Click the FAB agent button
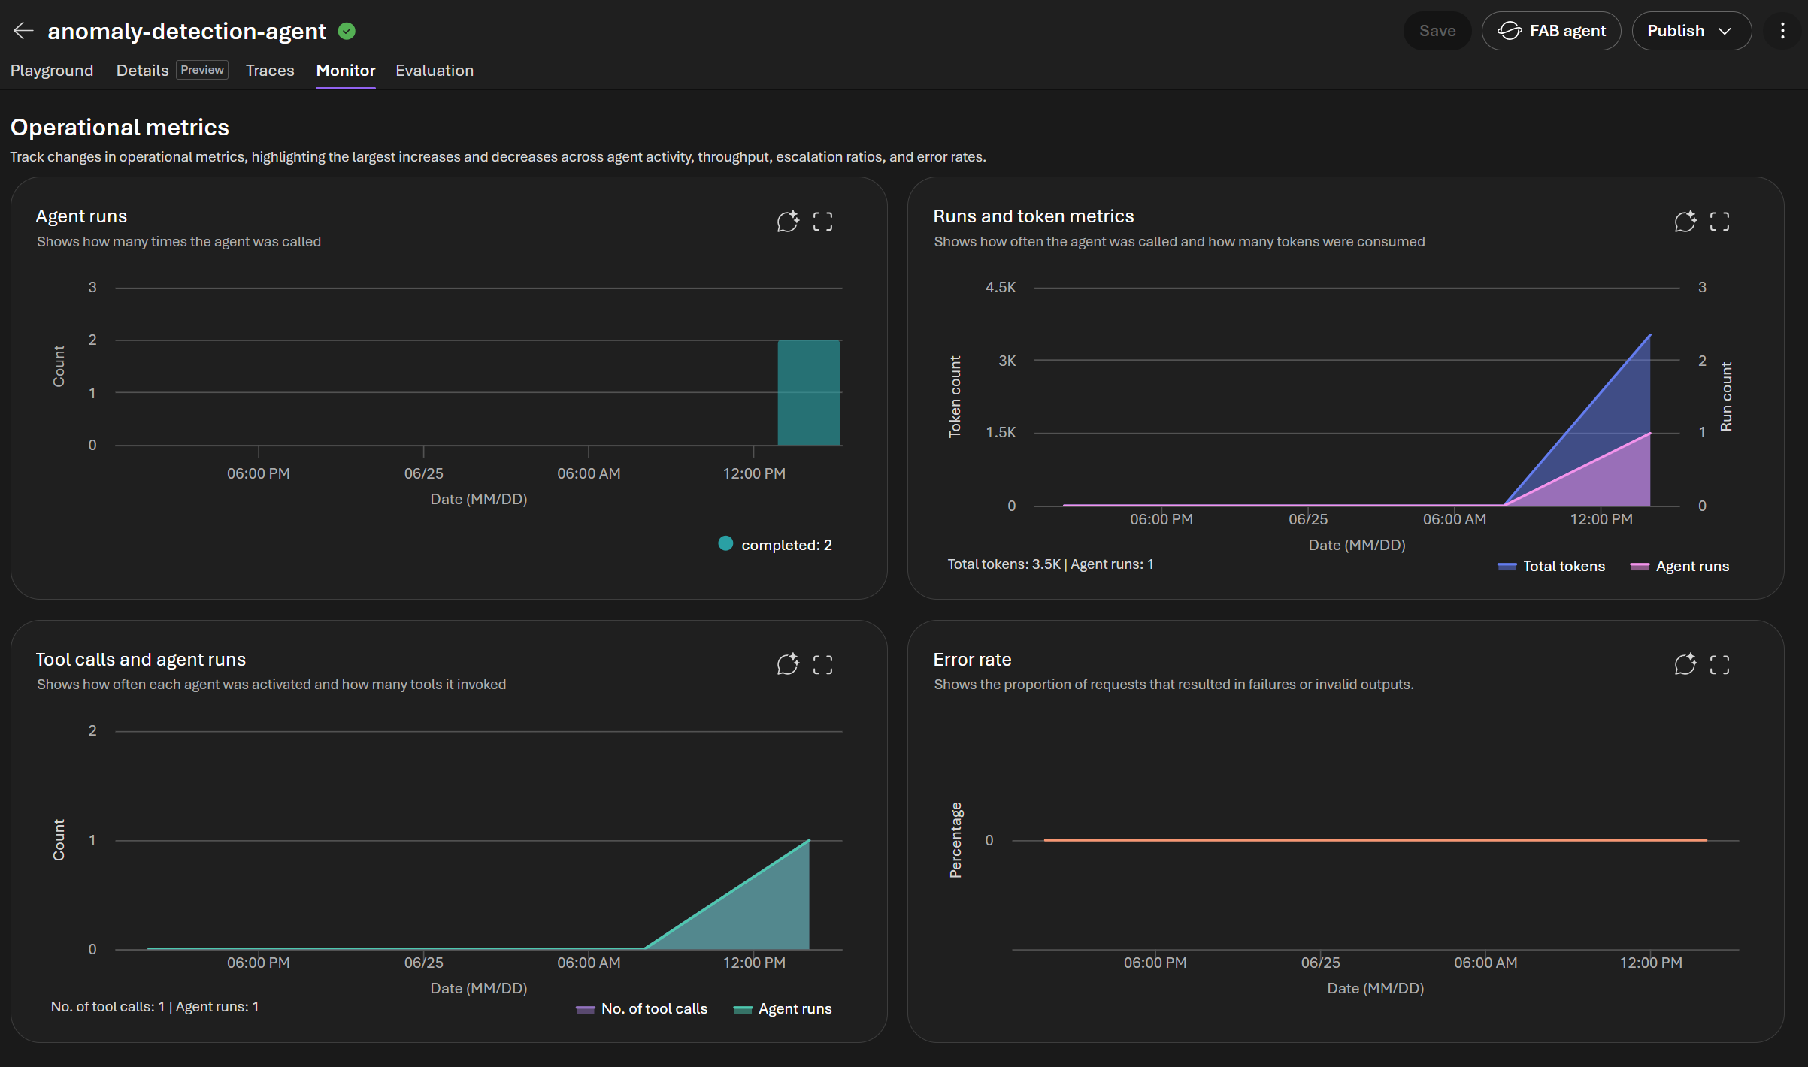The image size is (1808, 1067). click(x=1551, y=31)
